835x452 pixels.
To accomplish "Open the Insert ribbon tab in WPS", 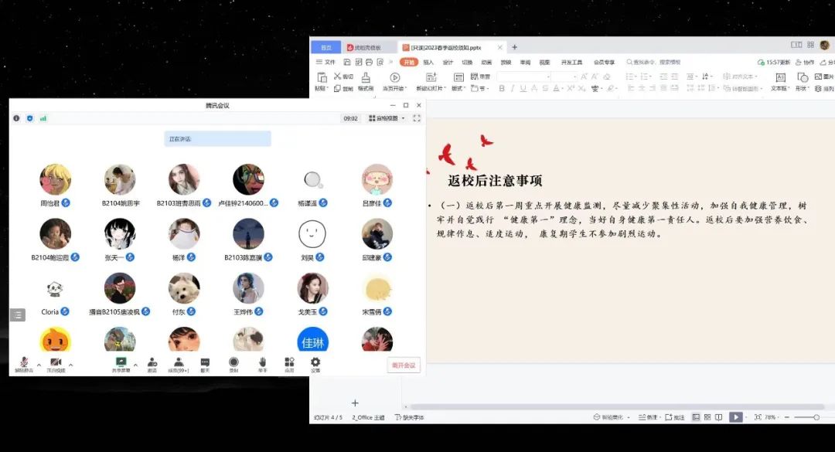I will point(428,62).
